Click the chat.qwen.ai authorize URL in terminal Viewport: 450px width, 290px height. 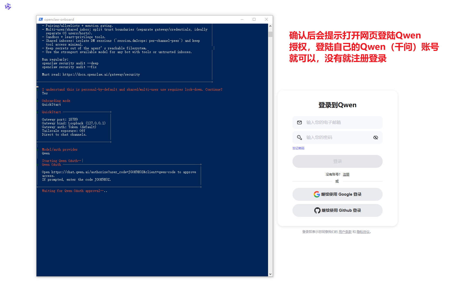point(114,172)
